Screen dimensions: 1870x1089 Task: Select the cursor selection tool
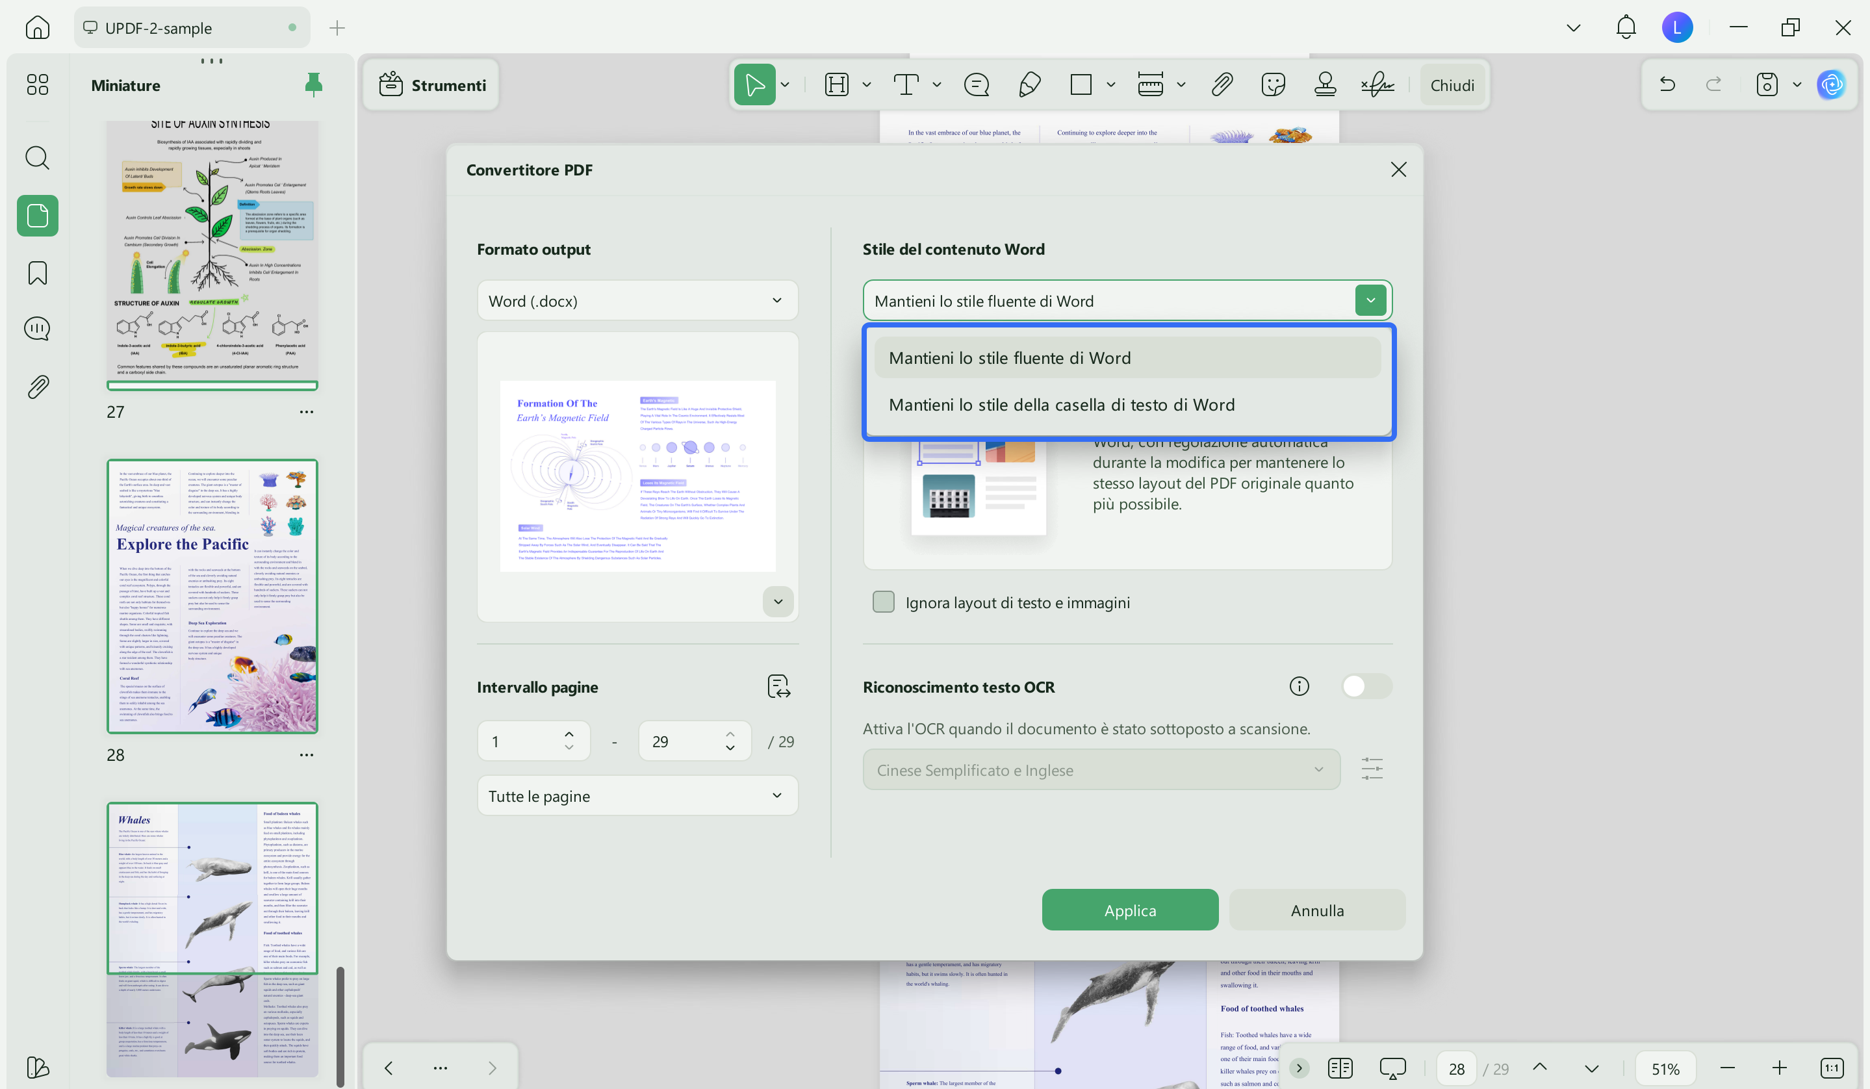[754, 84]
